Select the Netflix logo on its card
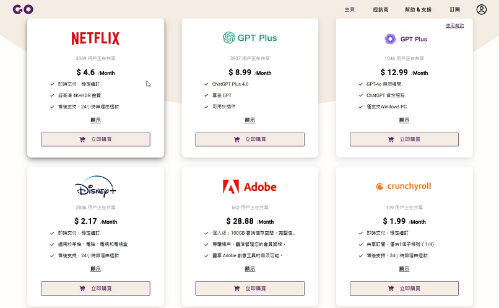Viewport: 499px width, 308px height. click(95, 38)
